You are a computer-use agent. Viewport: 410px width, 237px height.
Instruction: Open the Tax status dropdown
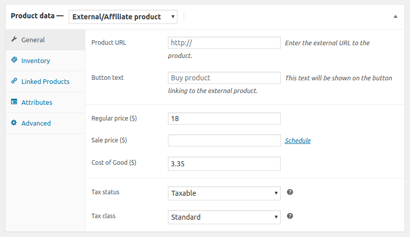click(224, 193)
